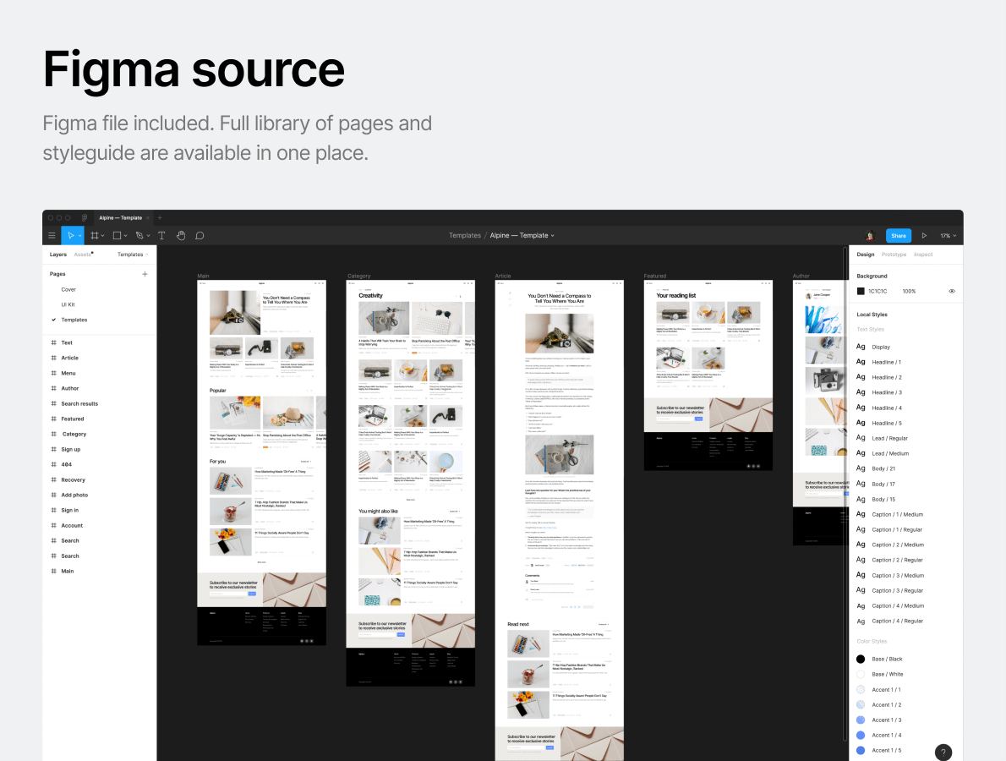Image resolution: width=1006 pixels, height=761 pixels.
Task: Open the Cover page
Action: (68, 289)
